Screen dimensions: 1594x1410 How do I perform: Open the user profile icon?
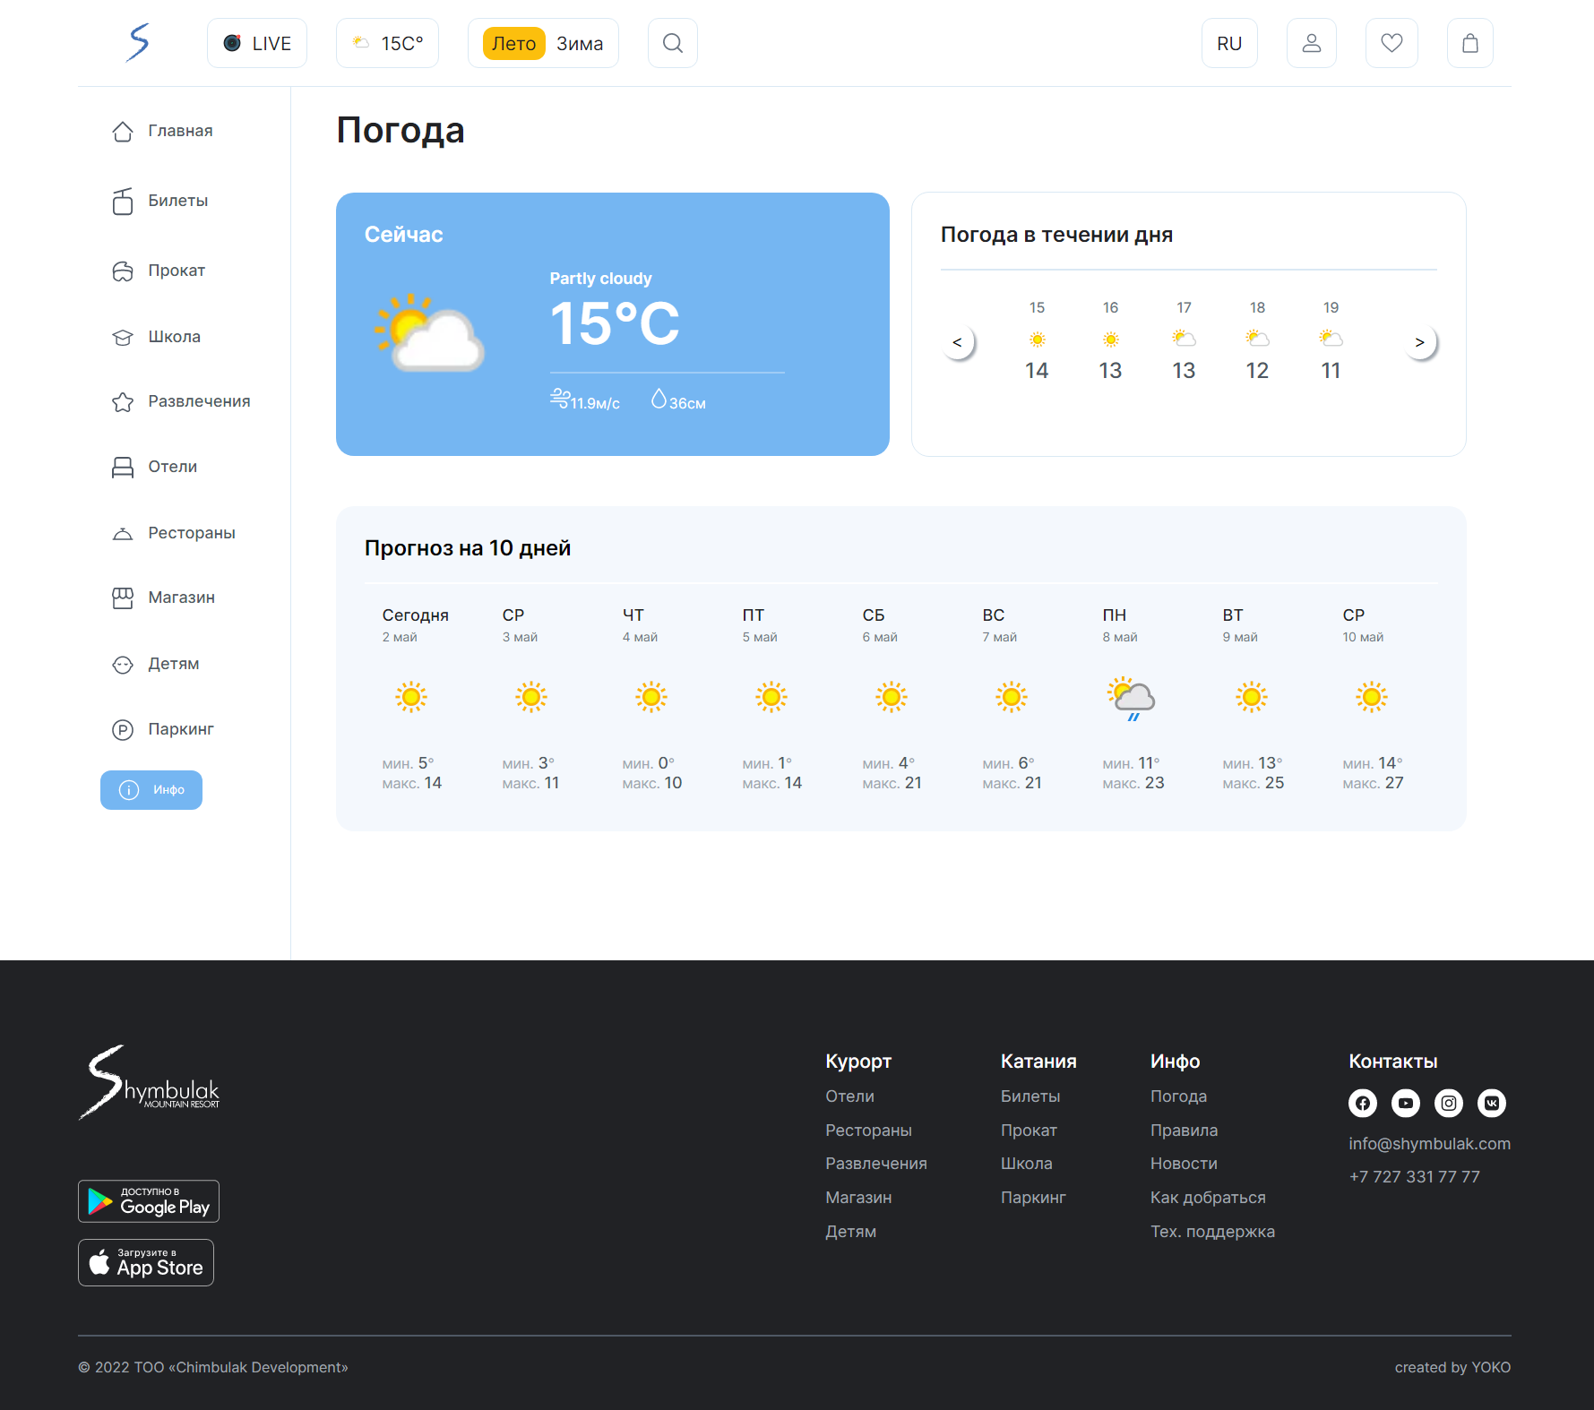click(x=1311, y=42)
